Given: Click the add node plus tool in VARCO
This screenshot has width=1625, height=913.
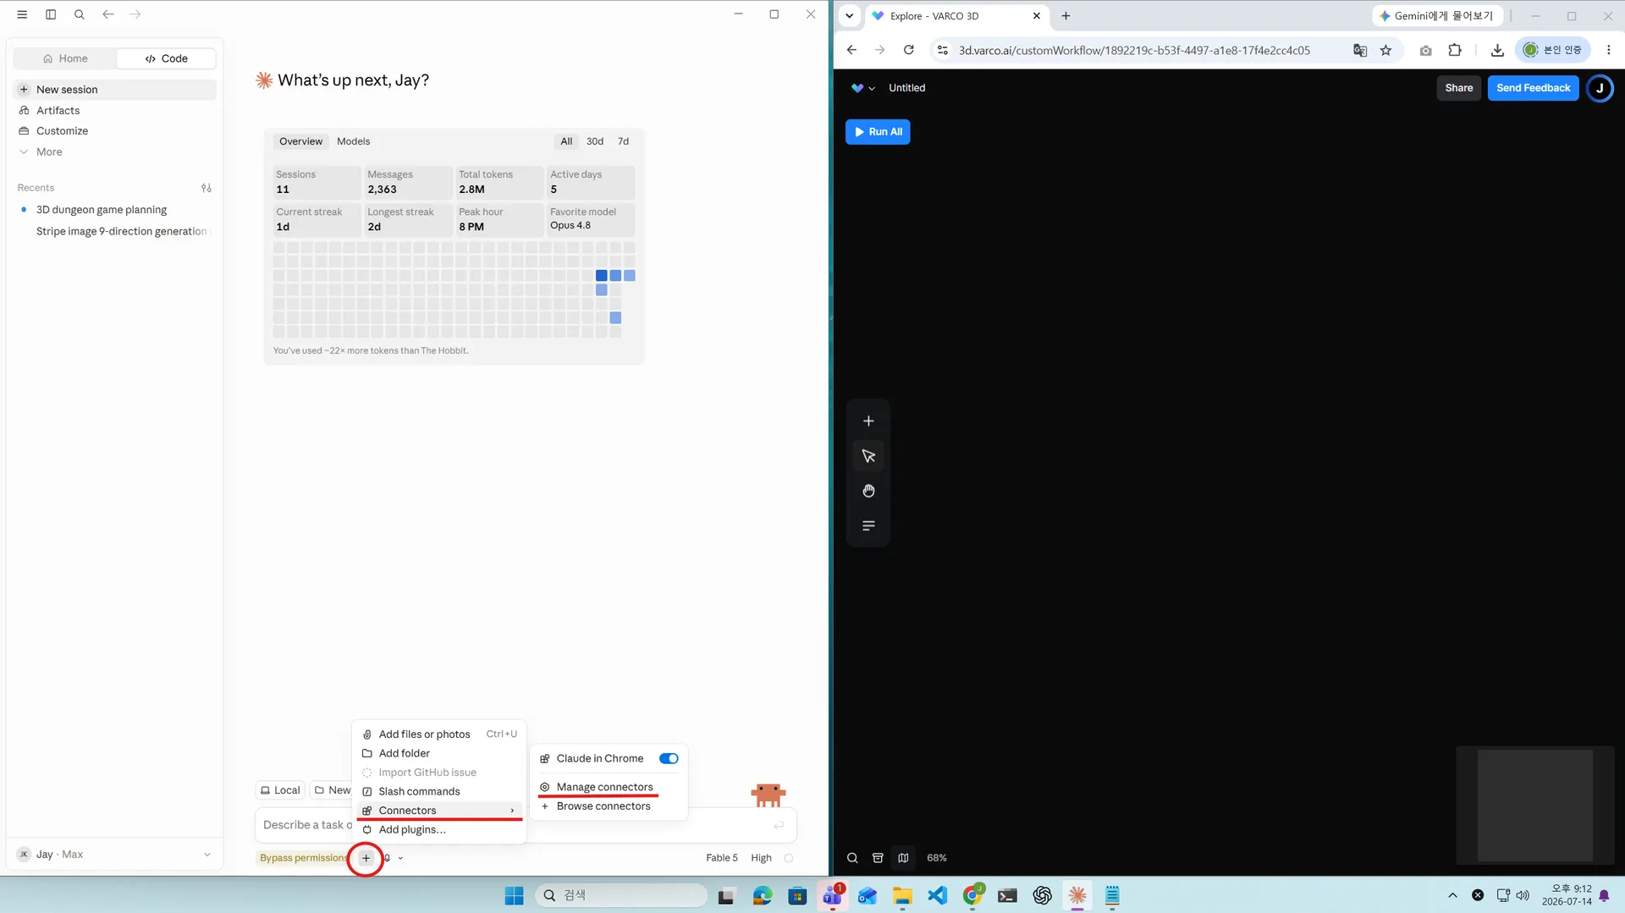Looking at the screenshot, I should (x=868, y=421).
